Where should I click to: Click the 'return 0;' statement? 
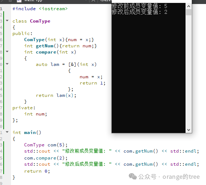[x=37, y=171]
